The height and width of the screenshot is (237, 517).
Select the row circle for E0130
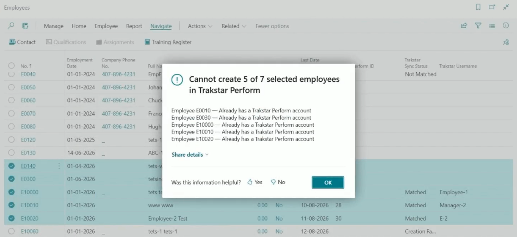[11, 153]
